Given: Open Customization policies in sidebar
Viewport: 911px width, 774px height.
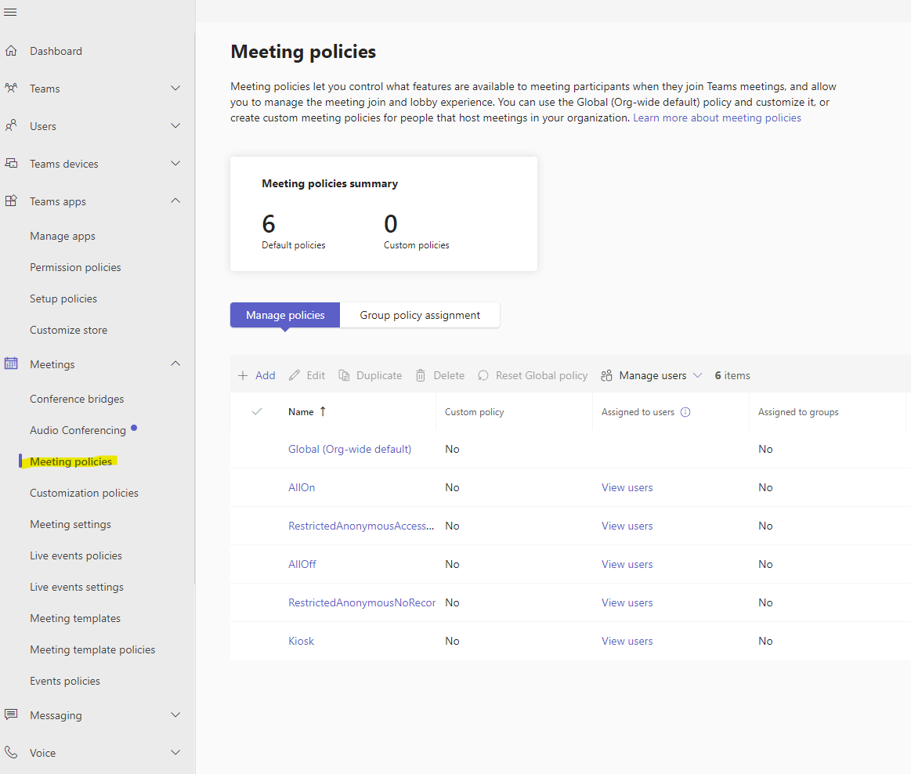Looking at the screenshot, I should tap(85, 493).
